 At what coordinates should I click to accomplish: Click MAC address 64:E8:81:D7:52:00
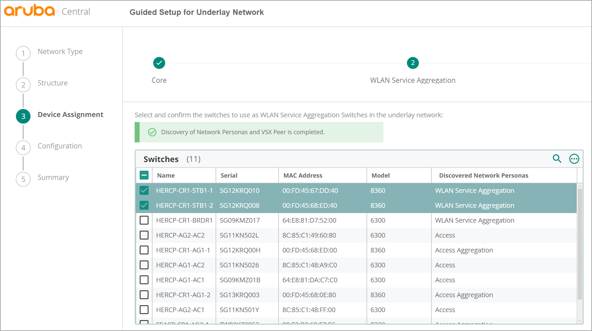tap(309, 220)
